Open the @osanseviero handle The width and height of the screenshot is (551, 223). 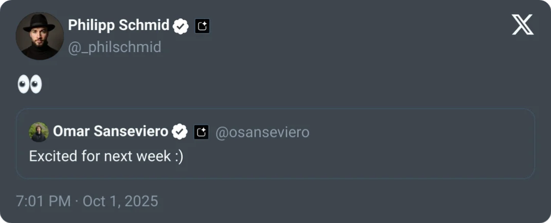[263, 133]
